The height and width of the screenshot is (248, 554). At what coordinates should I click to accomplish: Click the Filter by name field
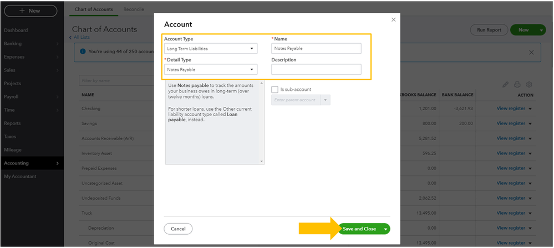(116, 81)
